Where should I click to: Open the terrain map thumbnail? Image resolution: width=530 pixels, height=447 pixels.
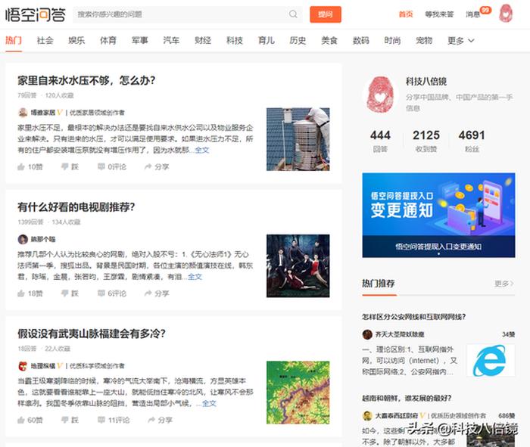click(298, 393)
